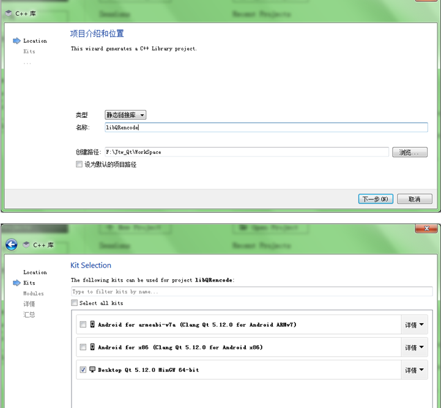
Task: Expand 详情 for Desktop Qt MinGW kit
Action: click(x=414, y=370)
